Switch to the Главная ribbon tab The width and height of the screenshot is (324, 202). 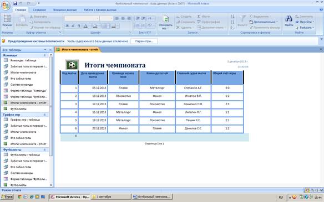(x=21, y=10)
